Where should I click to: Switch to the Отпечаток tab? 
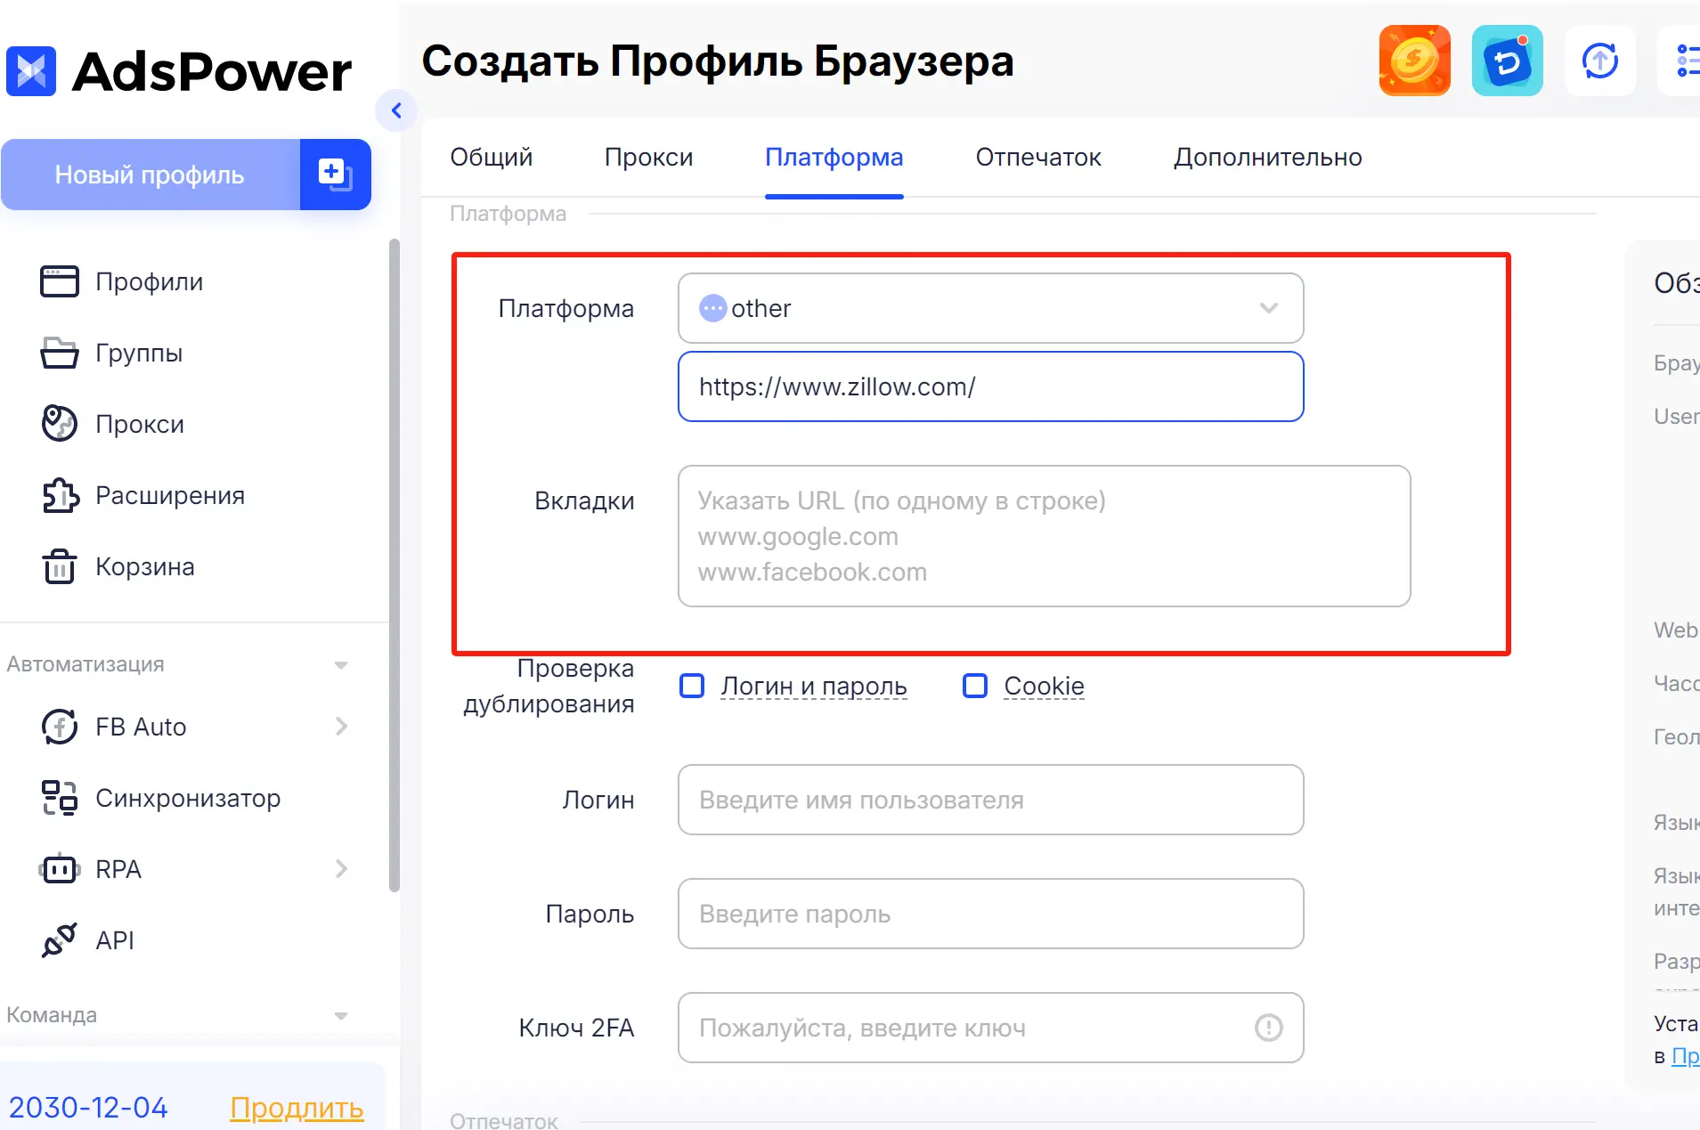click(1038, 158)
